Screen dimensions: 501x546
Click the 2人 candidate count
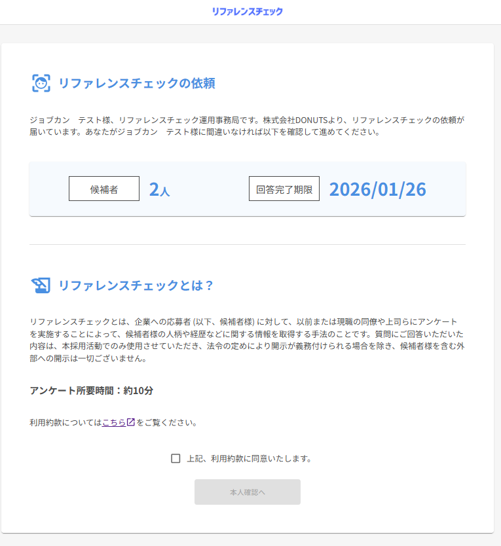tap(159, 189)
